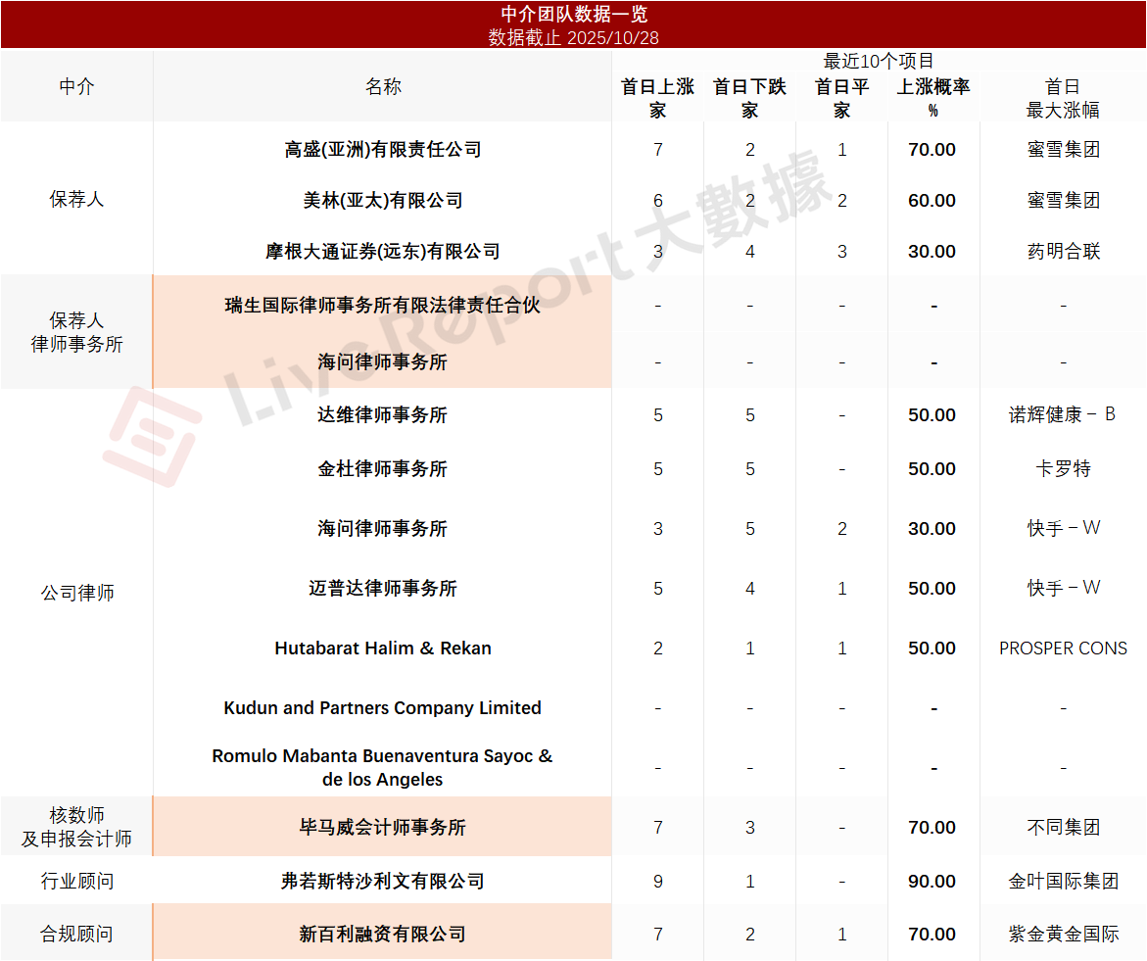Click 金杜律师事务所 name cell
Image resolution: width=1147 pixels, height=961 pixels.
click(383, 469)
